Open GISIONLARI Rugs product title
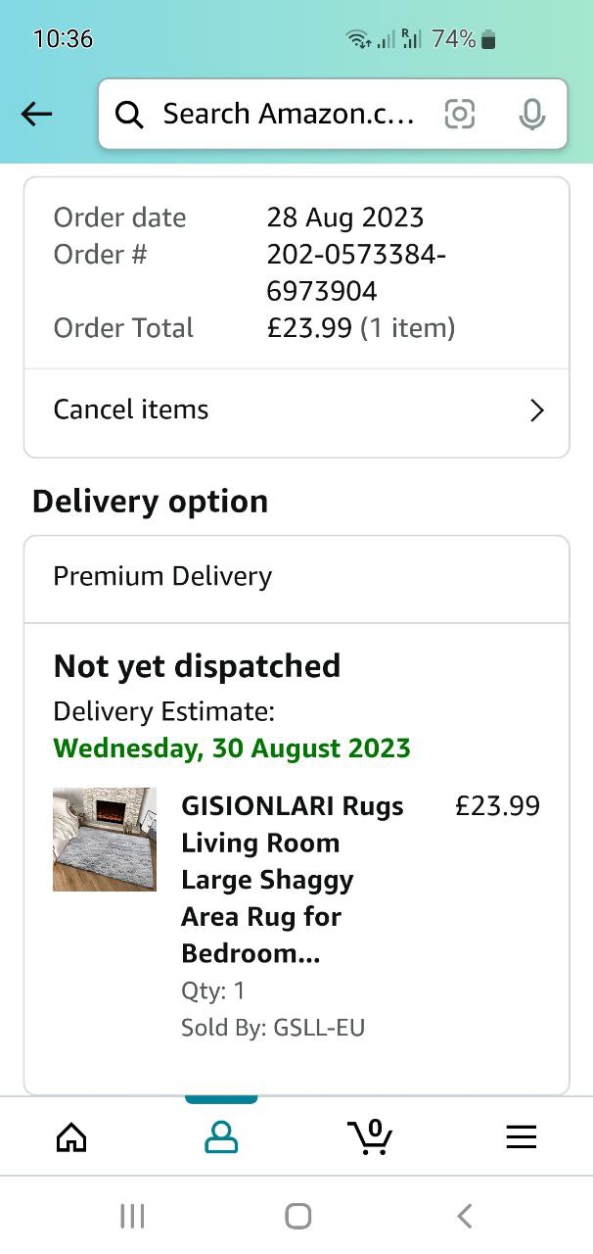This screenshot has height=1254, width=593. (x=293, y=879)
